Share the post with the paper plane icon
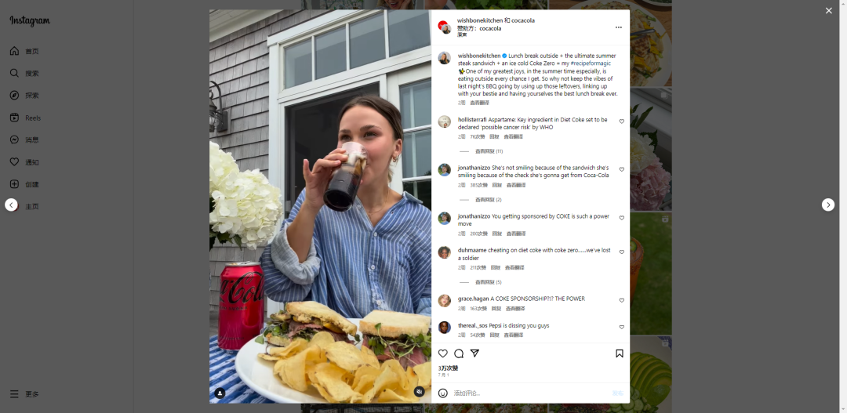 tap(474, 353)
